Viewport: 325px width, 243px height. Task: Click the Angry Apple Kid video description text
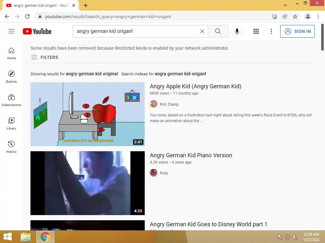[231, 118]
